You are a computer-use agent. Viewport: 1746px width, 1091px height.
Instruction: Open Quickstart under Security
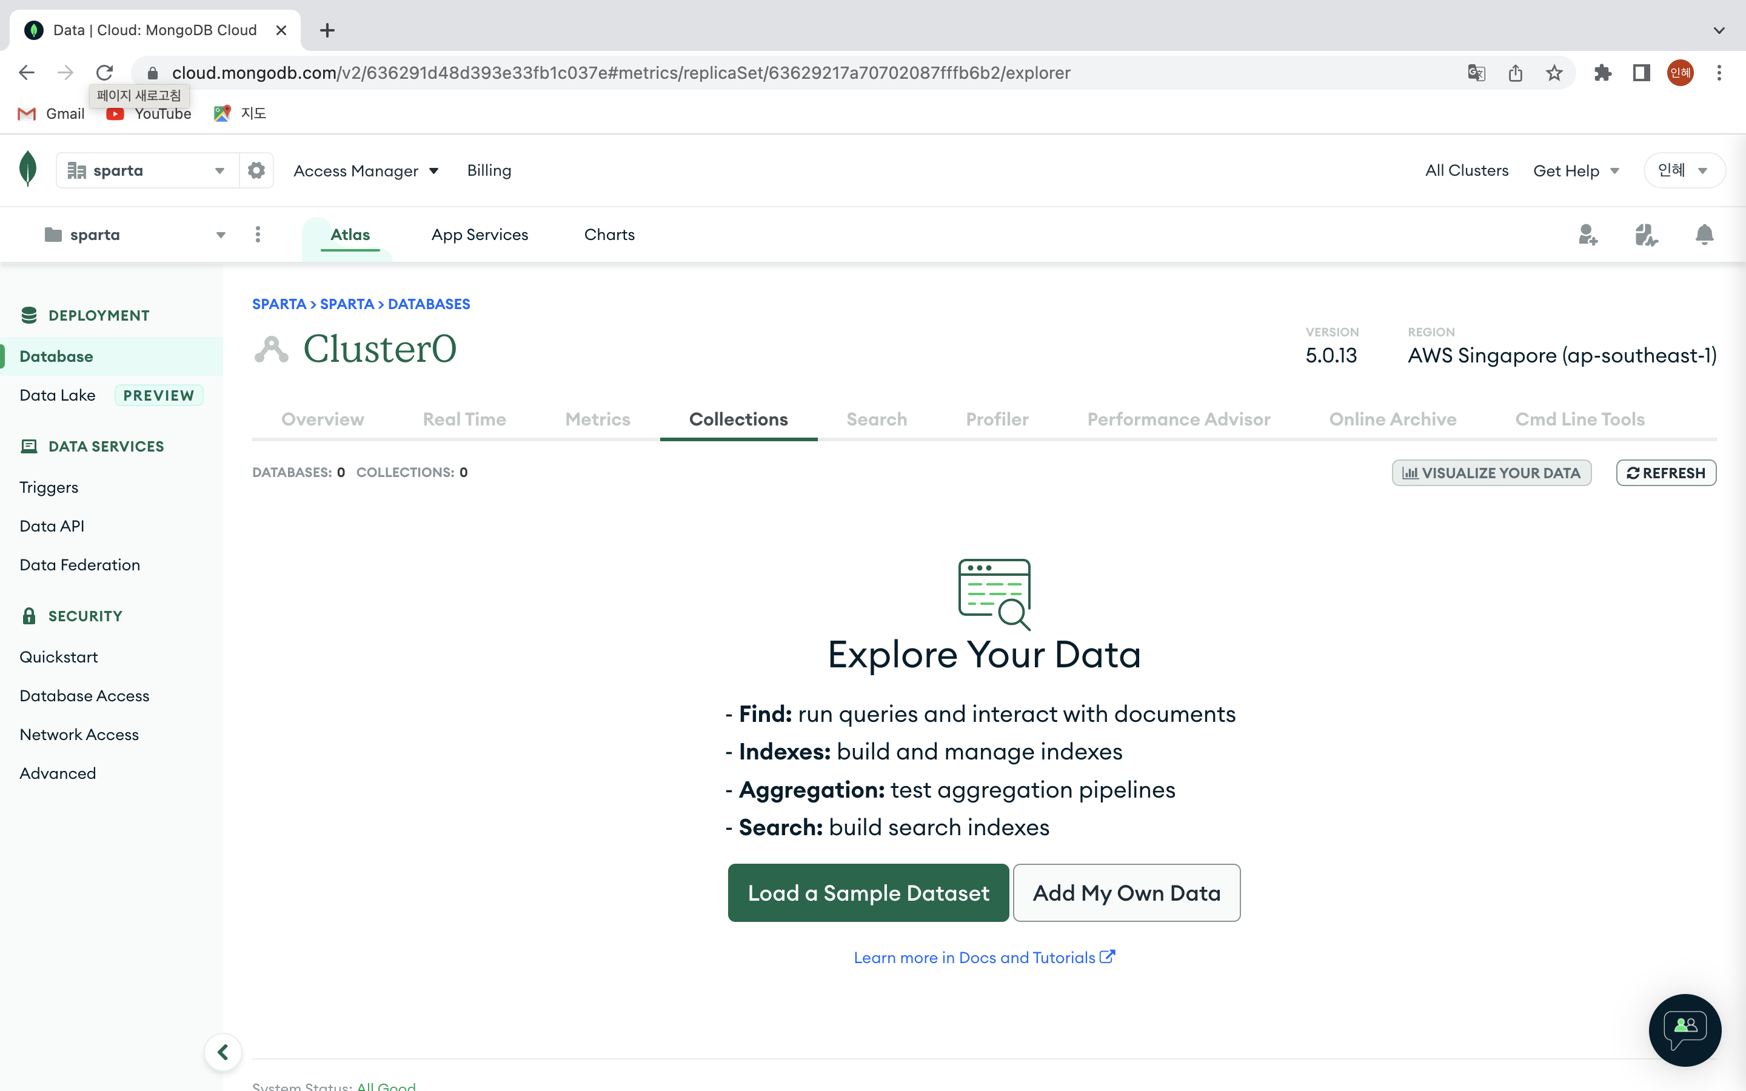click(58, 656)
